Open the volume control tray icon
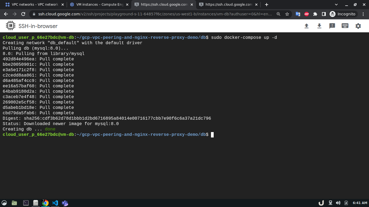 (x=338, y=203)
